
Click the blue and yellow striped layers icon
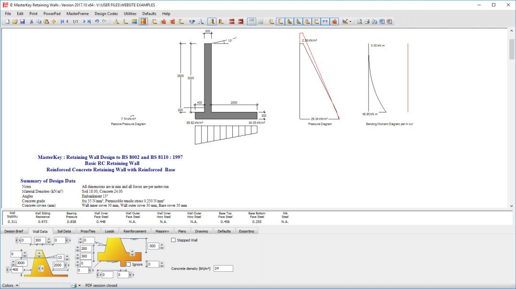134,22
